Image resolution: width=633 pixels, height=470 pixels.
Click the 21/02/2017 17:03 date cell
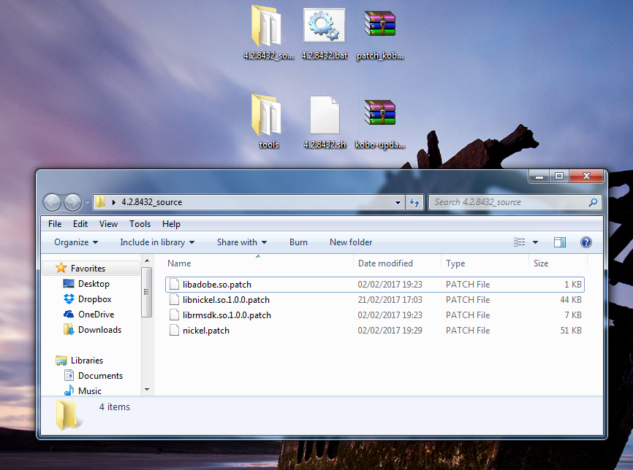[390, 300]
